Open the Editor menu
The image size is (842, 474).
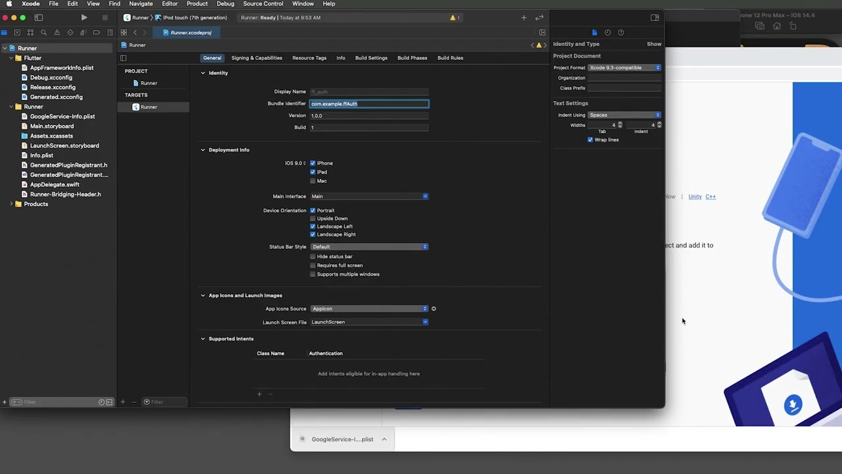[x=170, y=4]
